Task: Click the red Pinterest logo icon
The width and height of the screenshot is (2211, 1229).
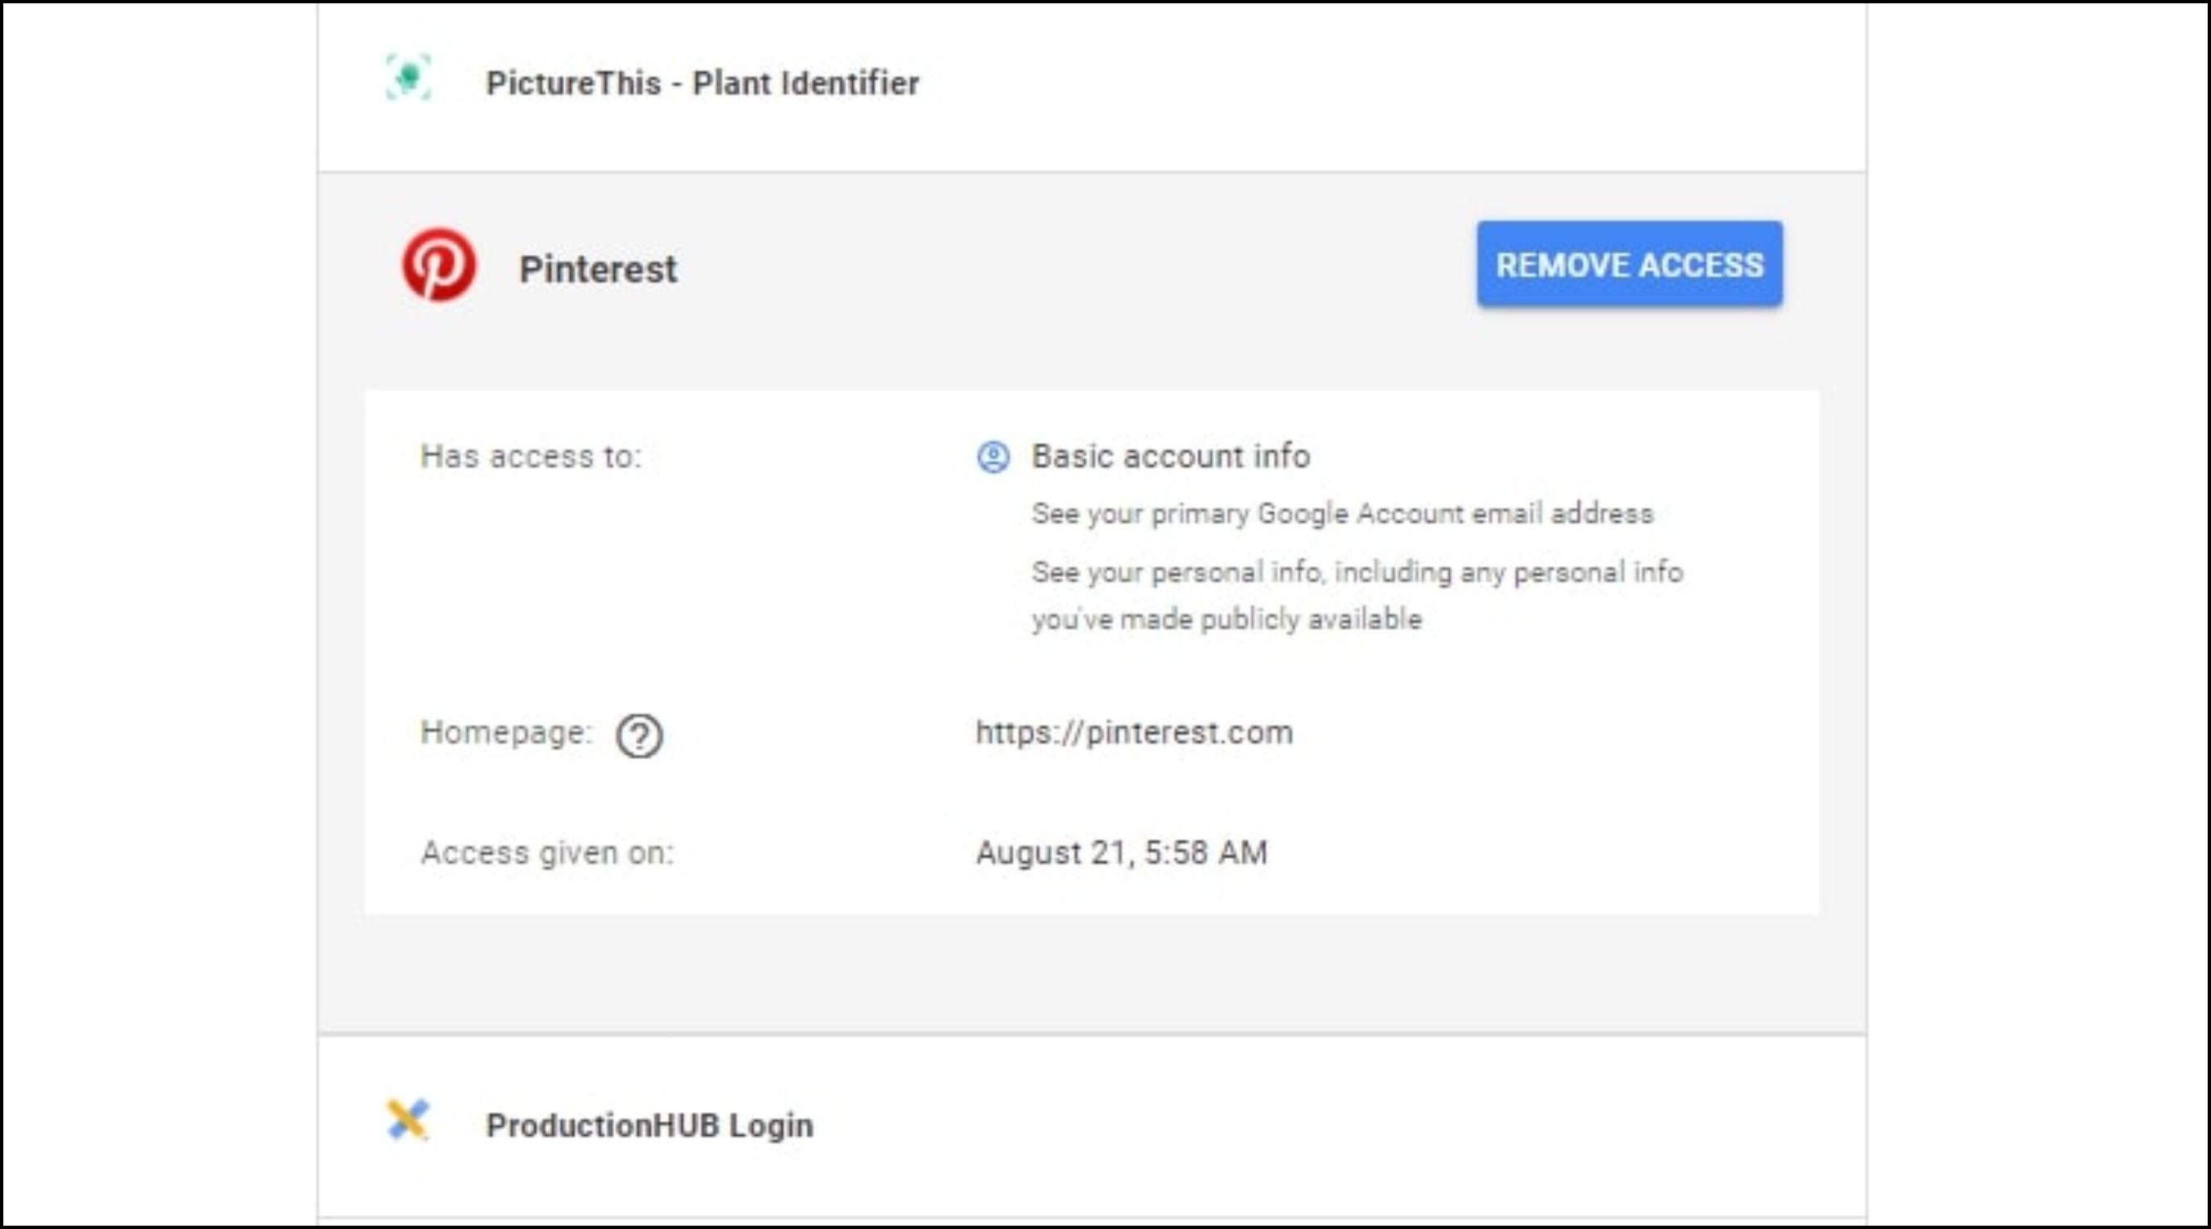Action: pos(438,265)
